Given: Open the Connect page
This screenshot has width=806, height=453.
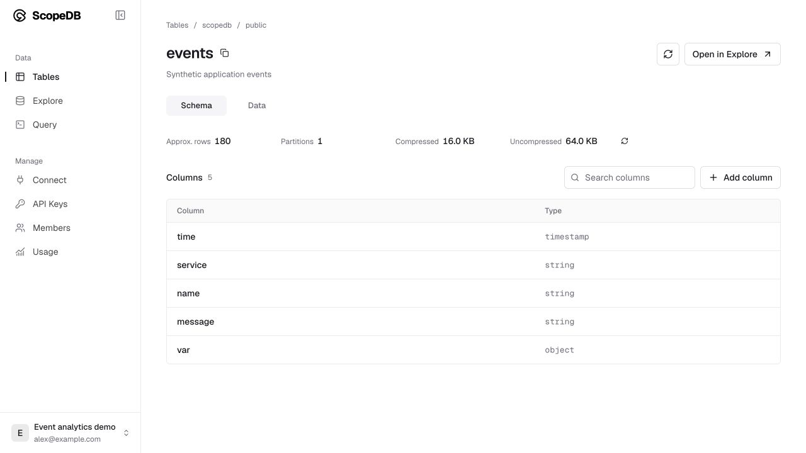Looking at the screenshot, I should 70,180.
